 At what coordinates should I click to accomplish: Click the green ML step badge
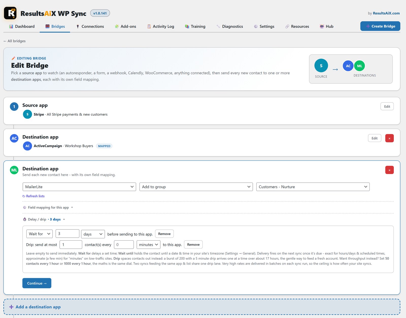click(14, 170)
